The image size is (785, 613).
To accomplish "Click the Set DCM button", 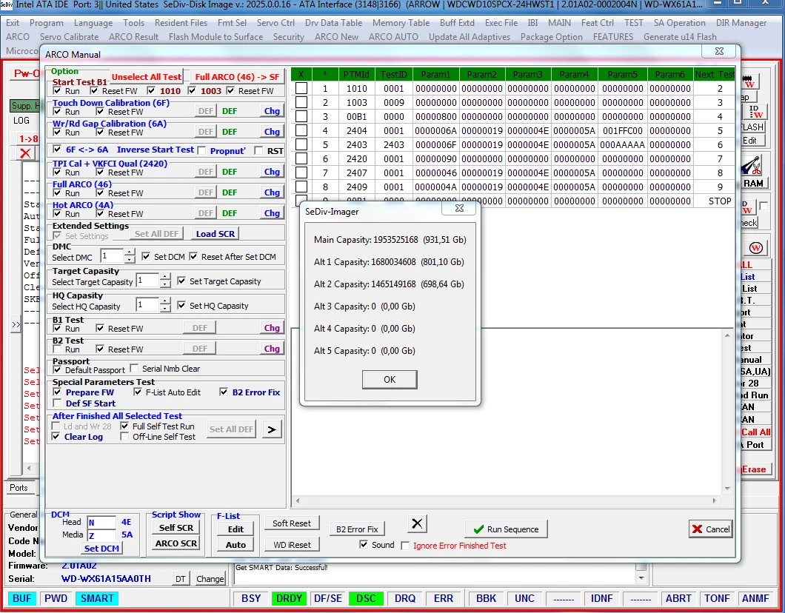I will [x=101, y=548].
